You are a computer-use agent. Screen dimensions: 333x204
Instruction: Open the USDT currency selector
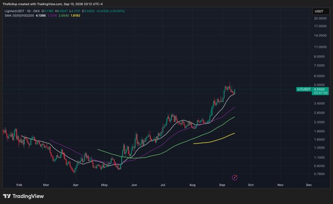point(320,11)
